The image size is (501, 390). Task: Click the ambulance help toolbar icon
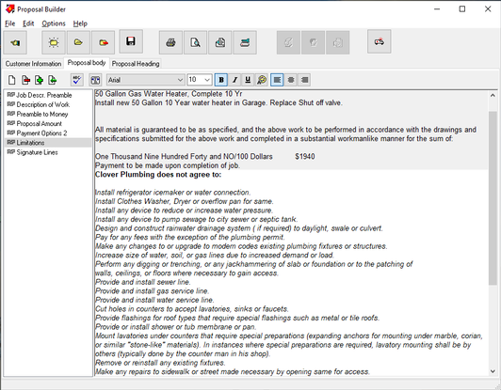380,41
